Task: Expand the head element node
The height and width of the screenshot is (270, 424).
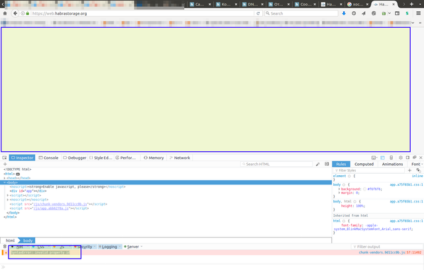Action: [5, 178]
